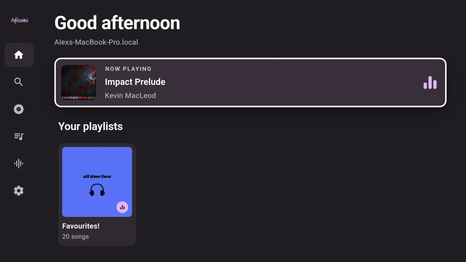Click the playing badge on Favourites cover
This screenshot has width=466, height=262.
tap(122, 207)
